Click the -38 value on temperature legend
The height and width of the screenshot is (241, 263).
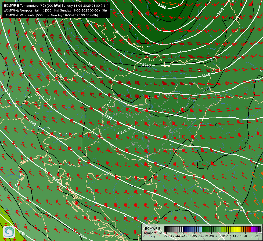[189, 236]
